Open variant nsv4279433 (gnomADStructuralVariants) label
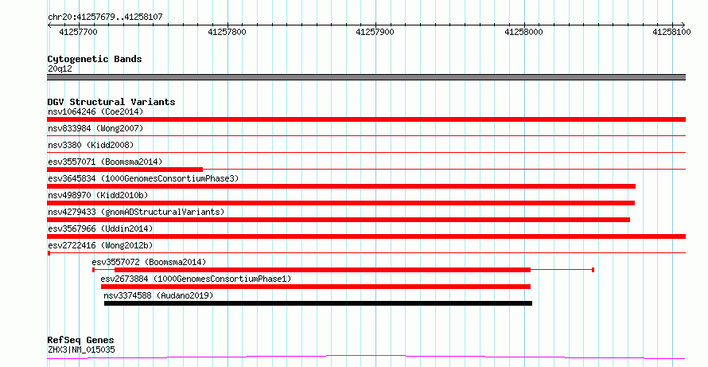 pyautogui.click(x=136, y=212)
